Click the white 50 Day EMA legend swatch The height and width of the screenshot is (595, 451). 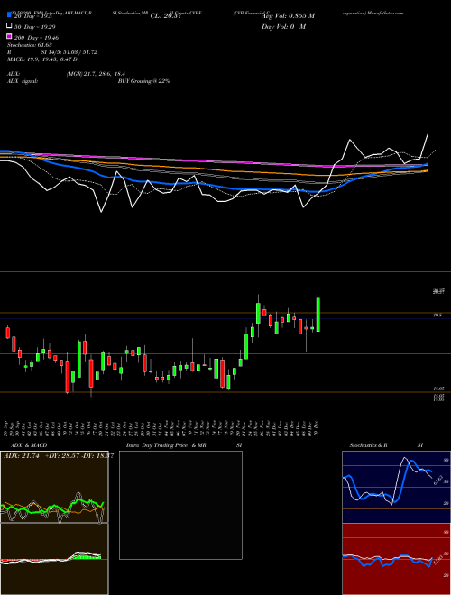point(9,26)
